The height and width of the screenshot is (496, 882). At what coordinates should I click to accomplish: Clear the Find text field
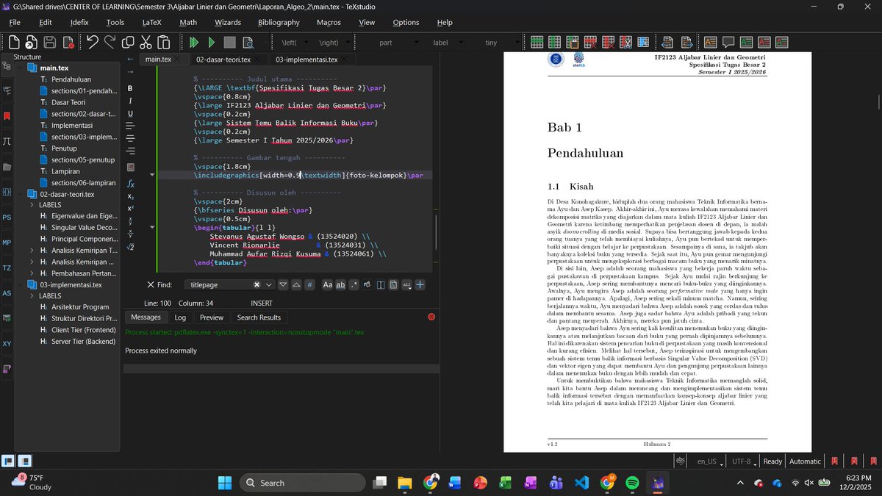point(257,284)
